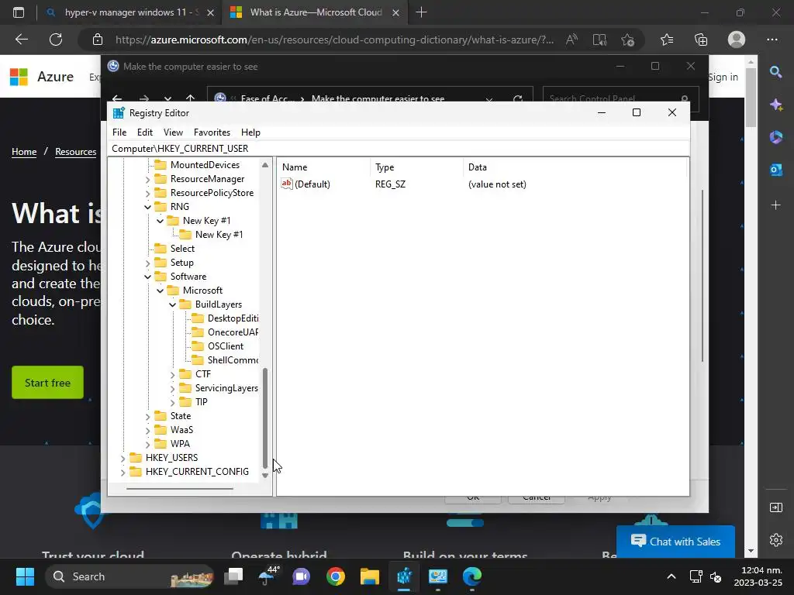
Task: Select the MountedDevices folder icon
Action: click(x=161, y=165)
